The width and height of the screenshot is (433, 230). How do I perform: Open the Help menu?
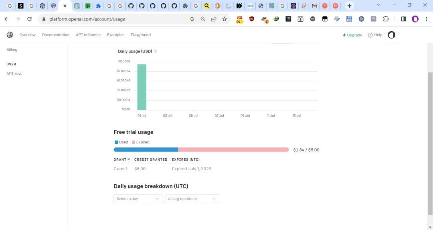coord(375,35)
